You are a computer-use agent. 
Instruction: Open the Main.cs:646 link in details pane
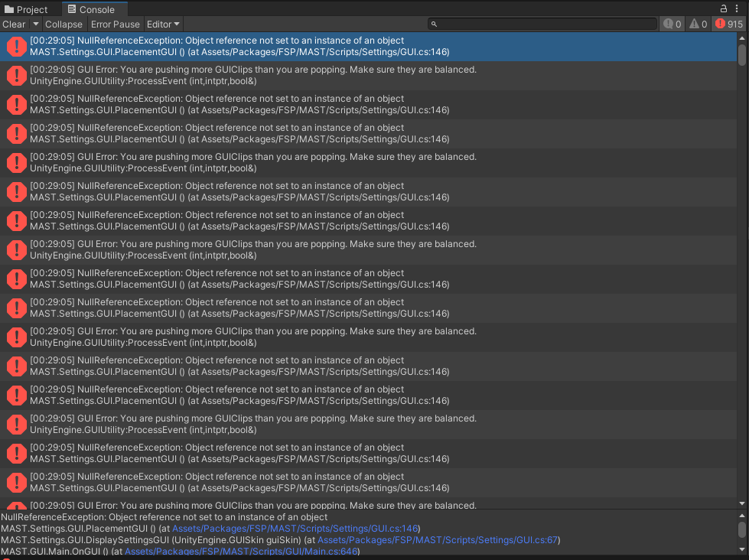click(x=241, y=552)
